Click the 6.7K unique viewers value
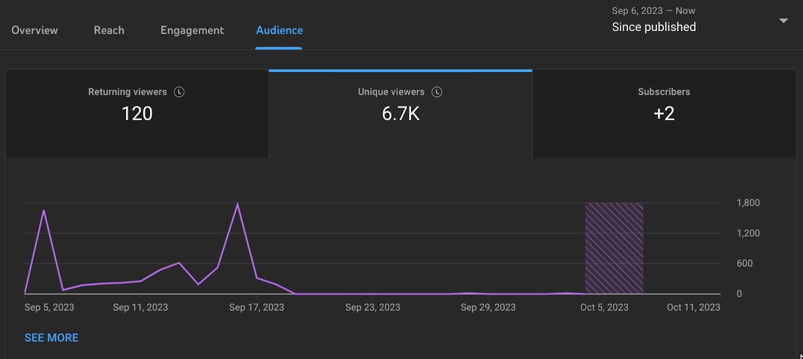 [400, 114]
